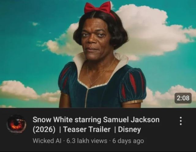The width and height of the screenshot is (196, 152).
Task: Click the 2:08 duration badge
Action: [x=183, y=98]
